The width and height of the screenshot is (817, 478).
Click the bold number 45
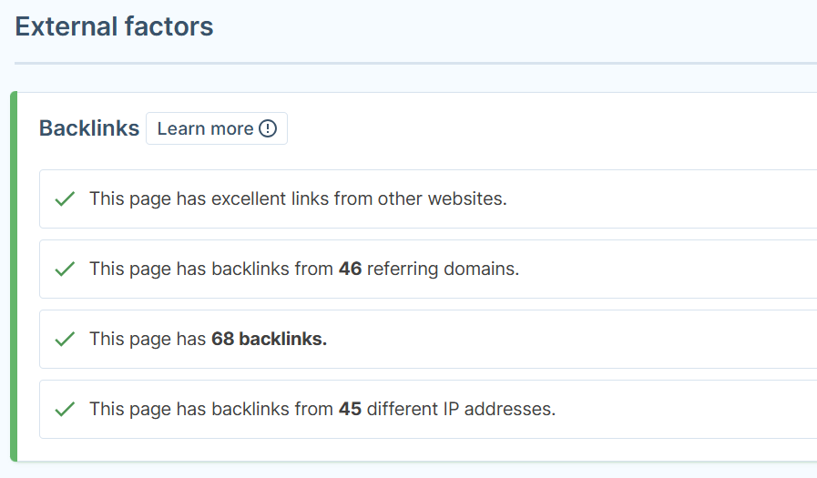[x=350, y=409]
